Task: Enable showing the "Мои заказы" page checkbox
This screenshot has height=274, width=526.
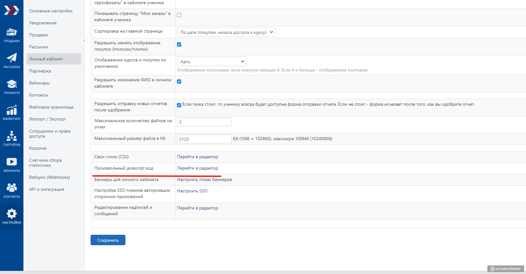Action: [x=179, y=15]
